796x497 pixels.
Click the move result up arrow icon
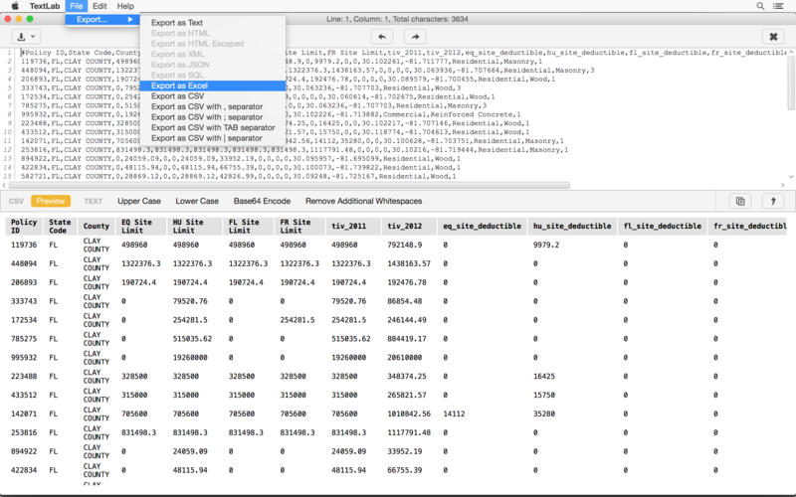point(773,201)
